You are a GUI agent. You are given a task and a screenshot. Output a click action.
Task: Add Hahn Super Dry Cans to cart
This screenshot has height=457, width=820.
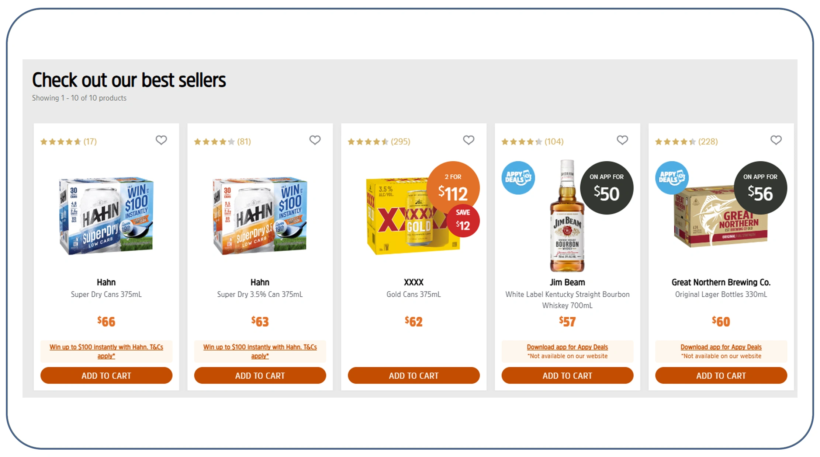coord(106,375)
